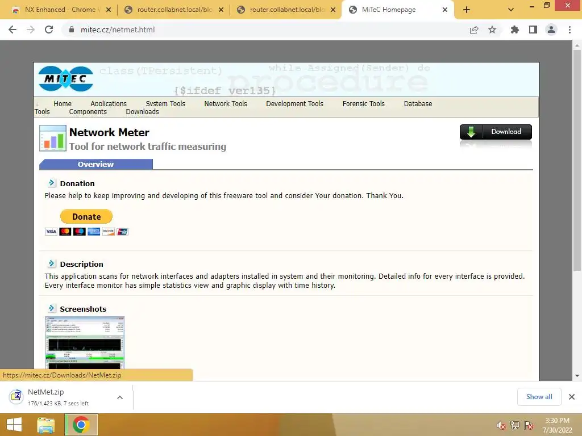Click the arrow icon beside Donation
The width and height of the screenshot is (582, 436).
pos(52,183)
